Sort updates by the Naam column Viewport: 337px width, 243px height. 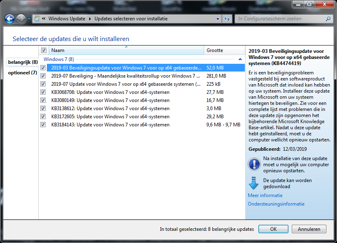coord(126,50)
